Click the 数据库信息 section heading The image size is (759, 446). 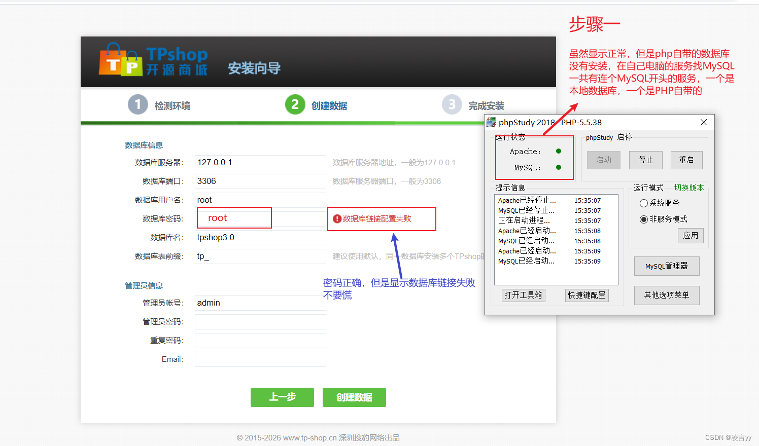point(144,145)
